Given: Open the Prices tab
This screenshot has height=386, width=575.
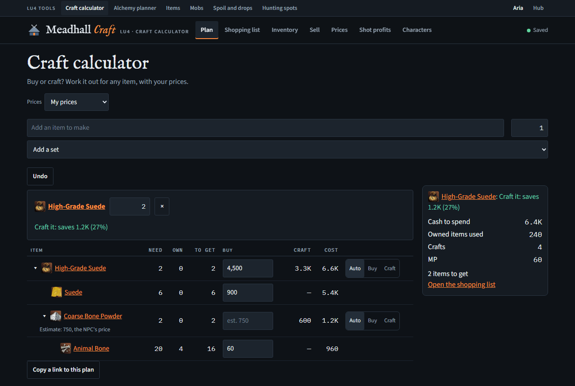Looking at the screenshot, I should point(340,30).
